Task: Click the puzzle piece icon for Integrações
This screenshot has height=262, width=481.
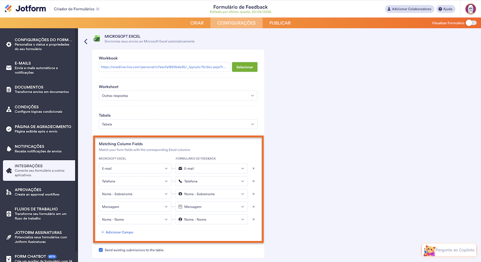Action: pos(9,170)
